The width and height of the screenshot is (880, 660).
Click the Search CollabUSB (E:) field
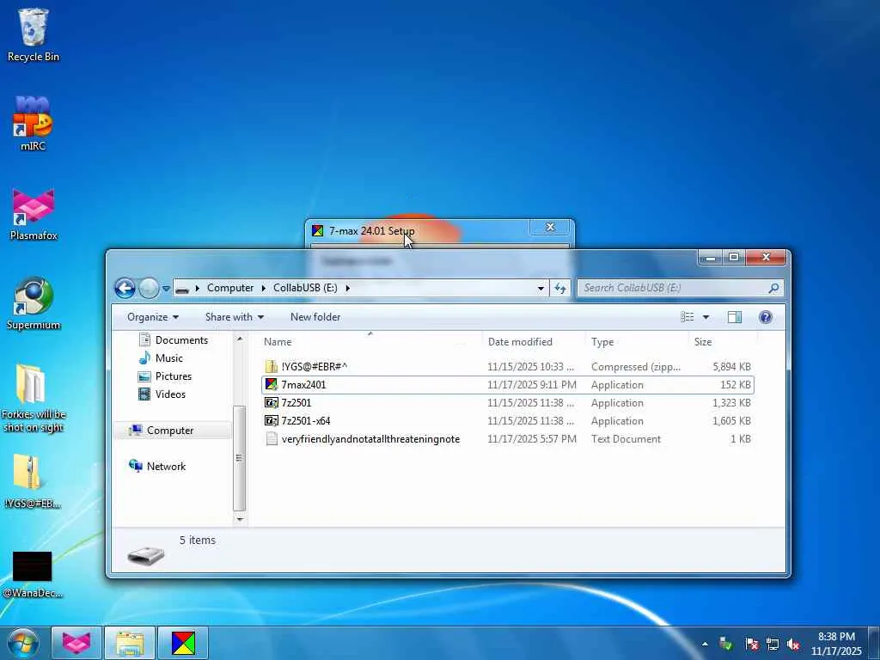click(x=672, y=288)
